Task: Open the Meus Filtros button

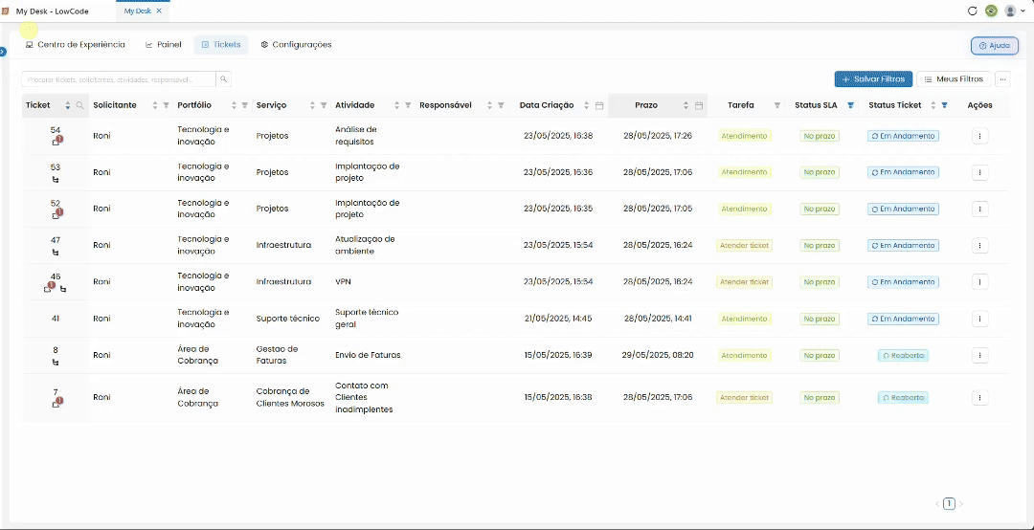Action: (x=954, y=79)
